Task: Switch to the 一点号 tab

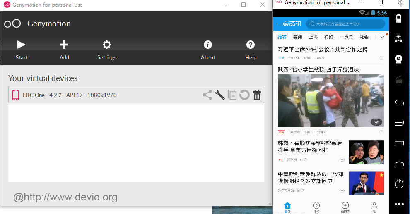Action: click(346, 37)
